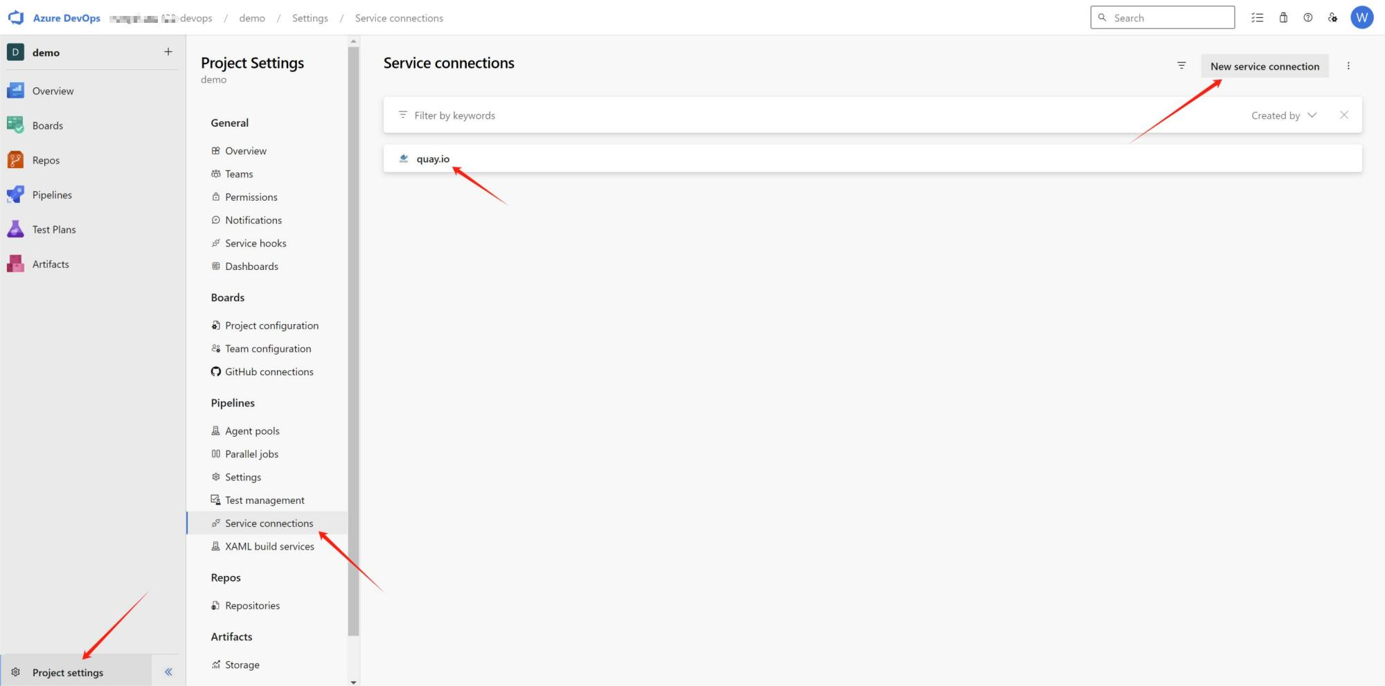Select GitHub connections settings item
The image size is (1385, 686).
pyautogui.click(x=269, y=372)
